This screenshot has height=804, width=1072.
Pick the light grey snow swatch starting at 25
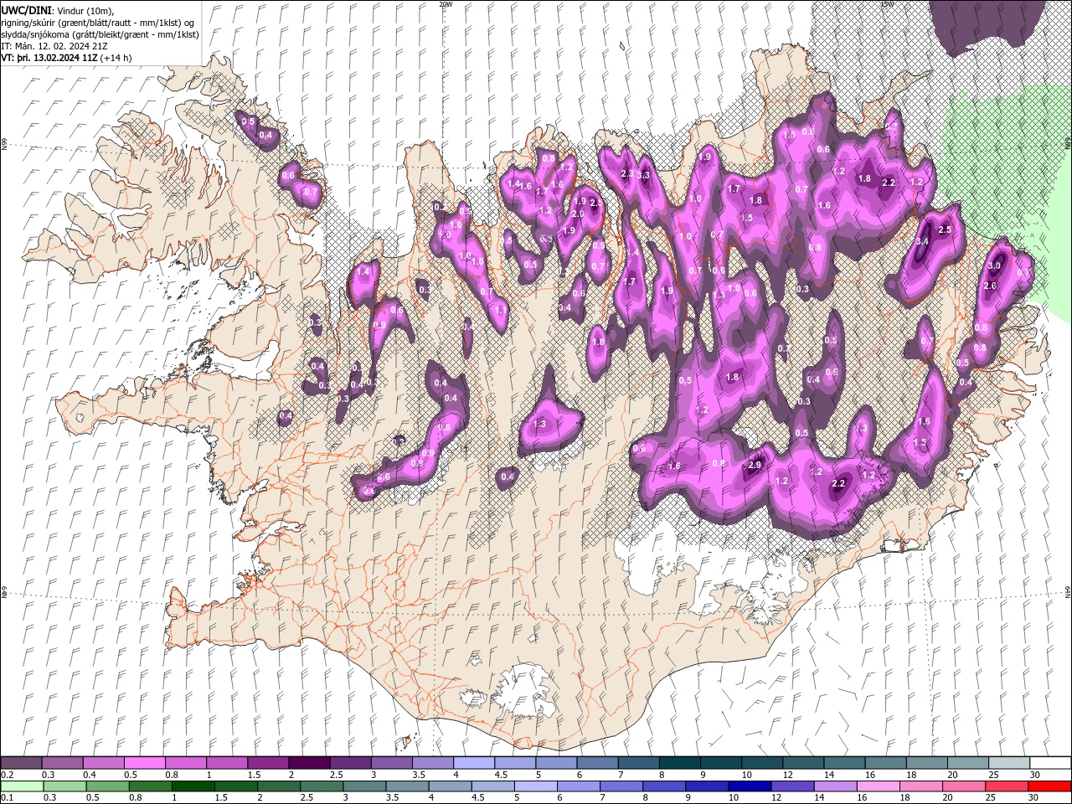(1009, 763)
